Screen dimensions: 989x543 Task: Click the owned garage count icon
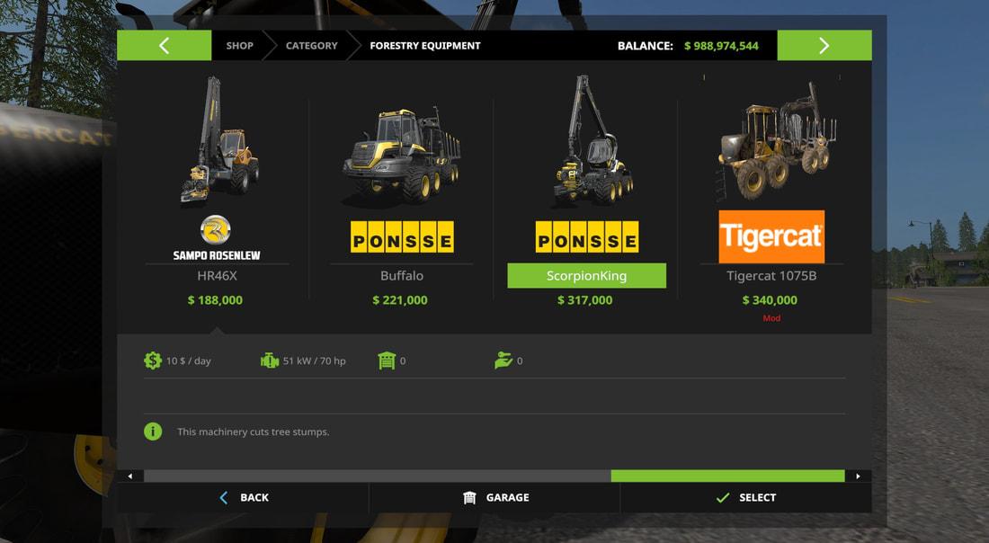pyautogui.click(x=387, y=361)
